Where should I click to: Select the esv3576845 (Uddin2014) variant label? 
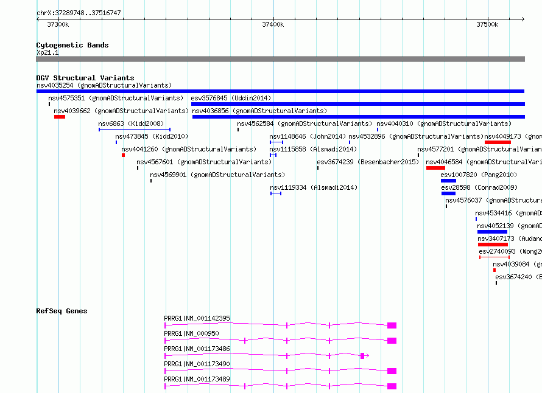point(231,98)
